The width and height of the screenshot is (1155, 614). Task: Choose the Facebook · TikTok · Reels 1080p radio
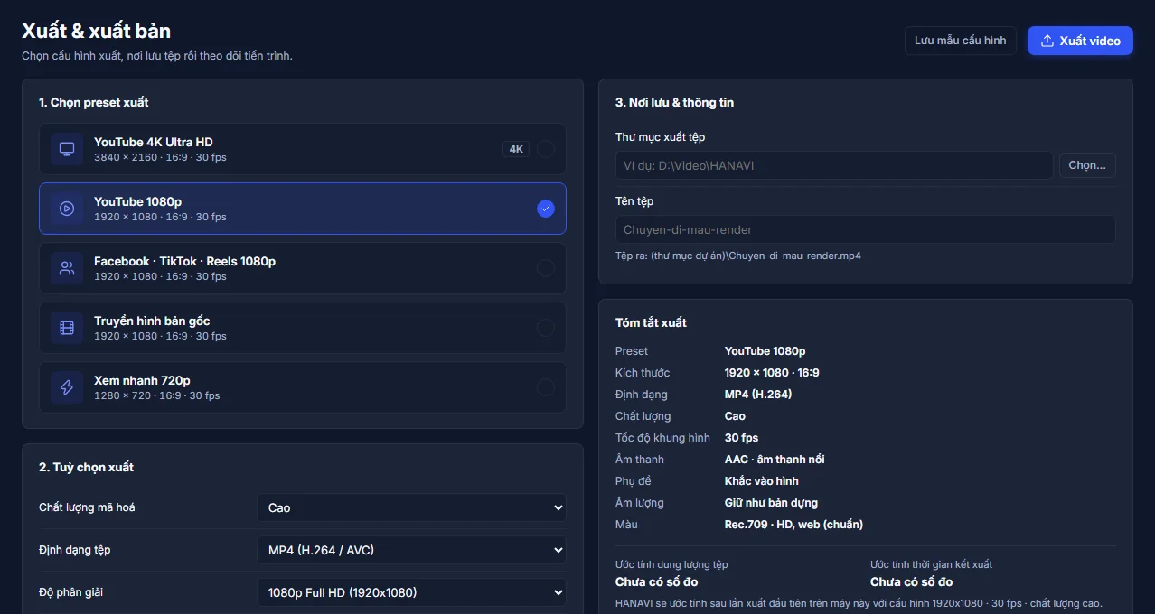pyautogui.click(x=546, y=268)
